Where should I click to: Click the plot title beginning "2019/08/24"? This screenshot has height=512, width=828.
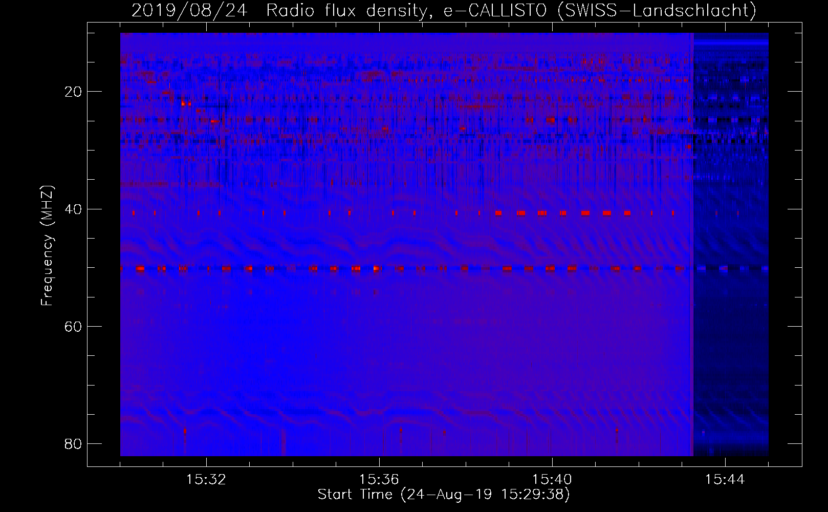point(444,10)
